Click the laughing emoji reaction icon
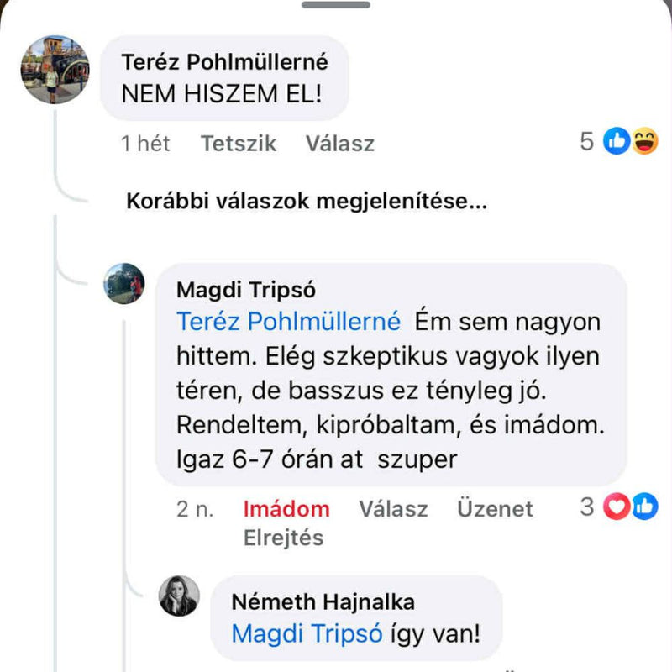The image size is (672, 672). (x=644, y=143)
